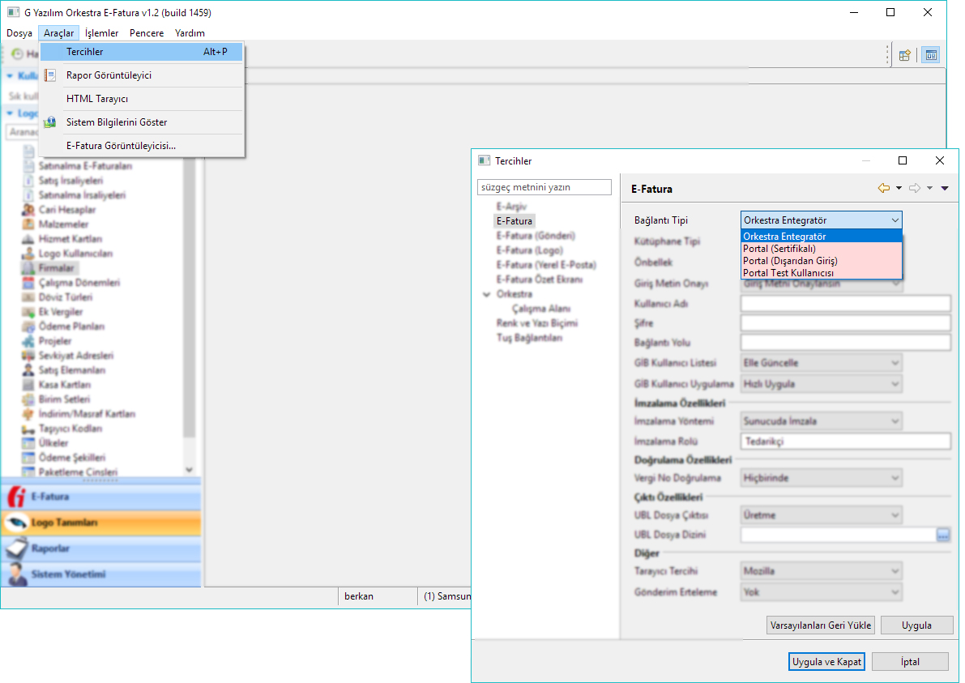Screen dimensions: 965x683
Task: Open the İşlemler menu
Action: click(x=101, y=33)
